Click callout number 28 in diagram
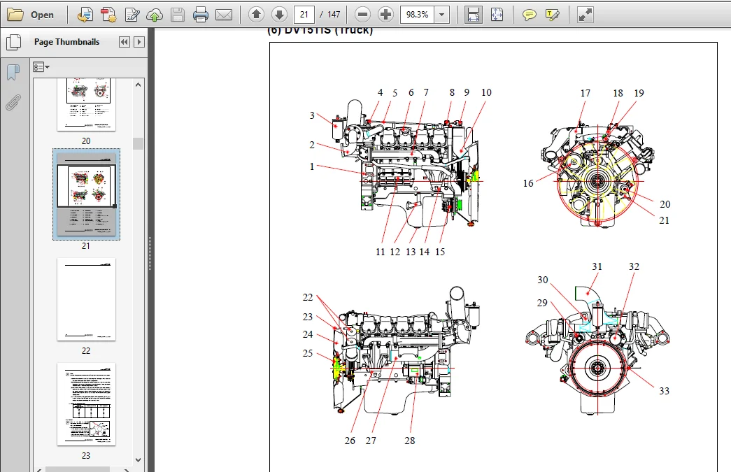Screen dimensions: 731x472 pos(409,441)
